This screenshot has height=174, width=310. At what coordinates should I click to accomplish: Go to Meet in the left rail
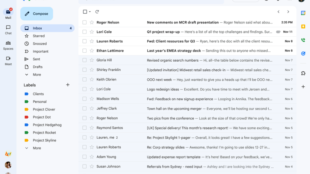(8, 61)
